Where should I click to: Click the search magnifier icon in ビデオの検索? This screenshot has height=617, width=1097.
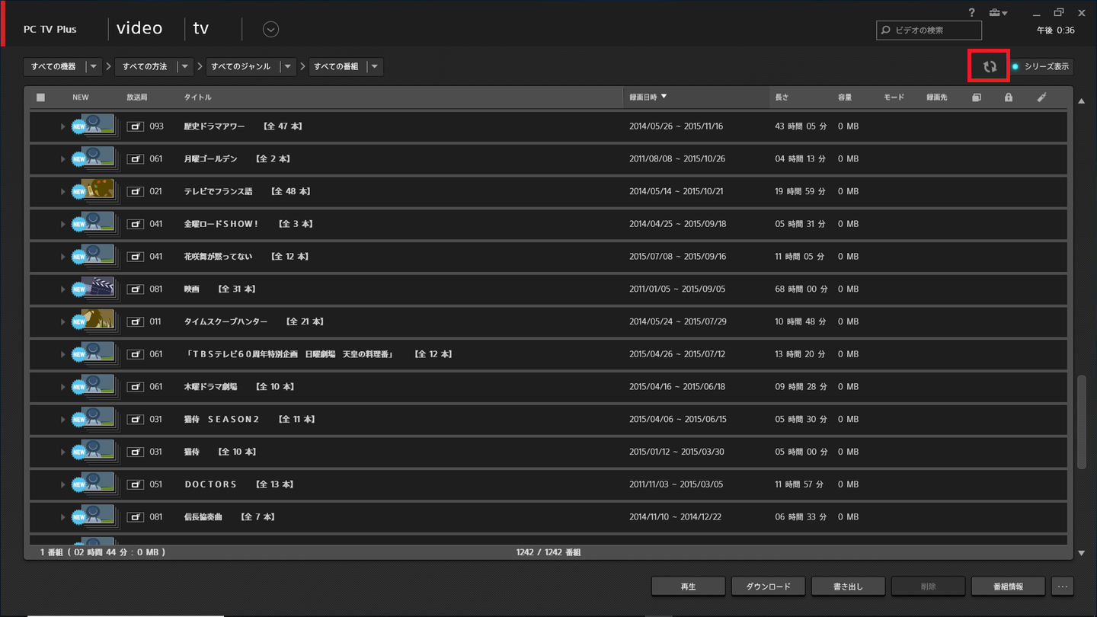tap(885, 30)
